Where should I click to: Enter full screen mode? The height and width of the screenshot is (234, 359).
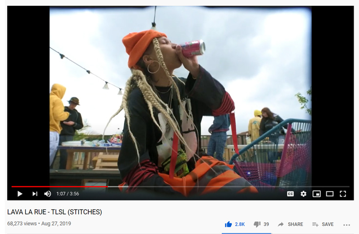coord(343,194)
